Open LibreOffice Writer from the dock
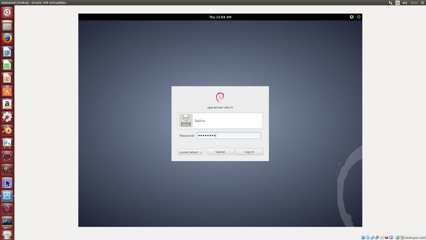Viewport: 426px width, 240px height. tap(7, 52)
